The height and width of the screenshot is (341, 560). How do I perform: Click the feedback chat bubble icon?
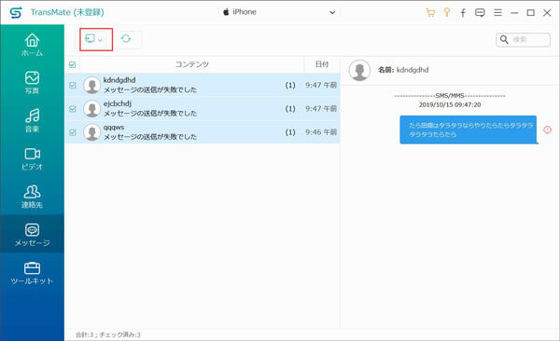pos(480,13)
